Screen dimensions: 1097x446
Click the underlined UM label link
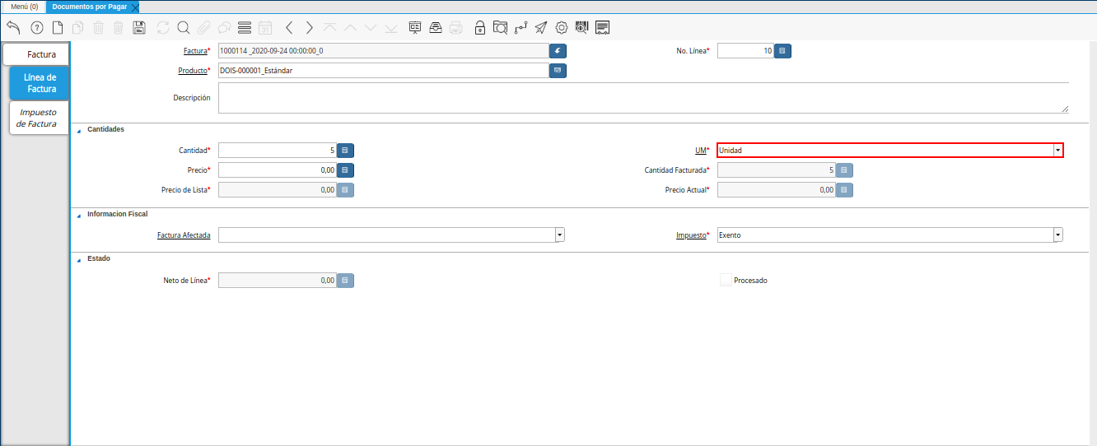click(701, 151)
